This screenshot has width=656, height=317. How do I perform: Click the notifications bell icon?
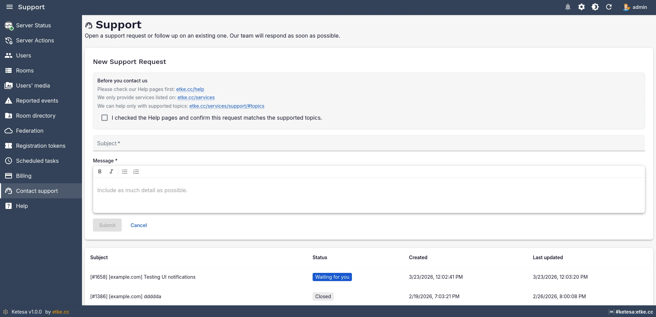(568, 7)
